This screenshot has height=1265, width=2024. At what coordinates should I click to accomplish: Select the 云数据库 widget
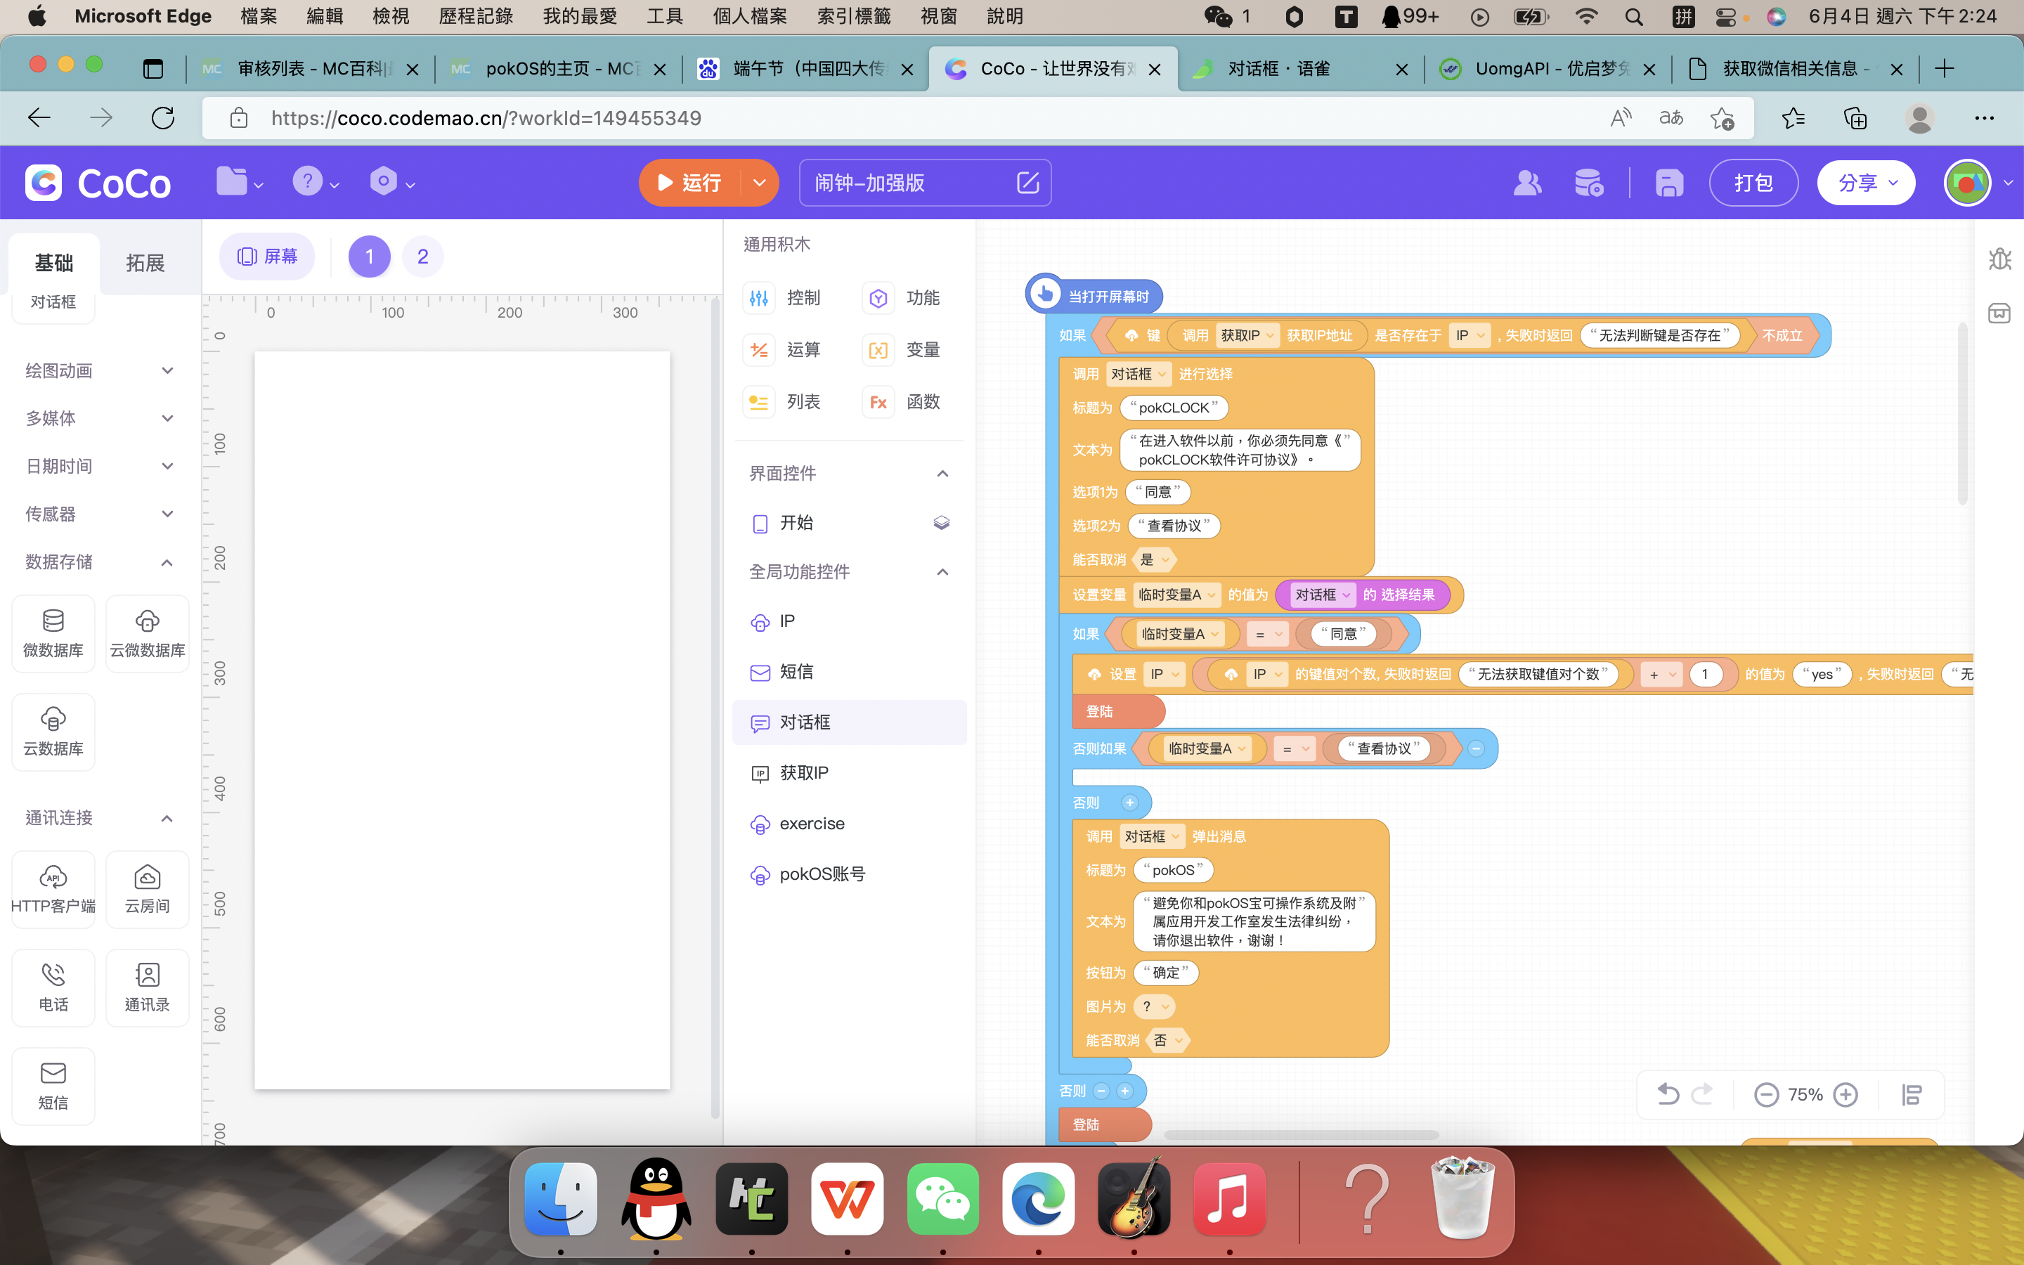click(53, 732)
